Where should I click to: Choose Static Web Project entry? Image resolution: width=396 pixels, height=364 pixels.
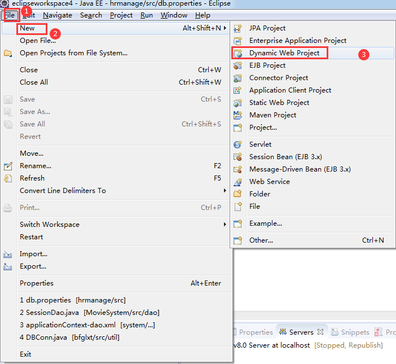(313, 103)
